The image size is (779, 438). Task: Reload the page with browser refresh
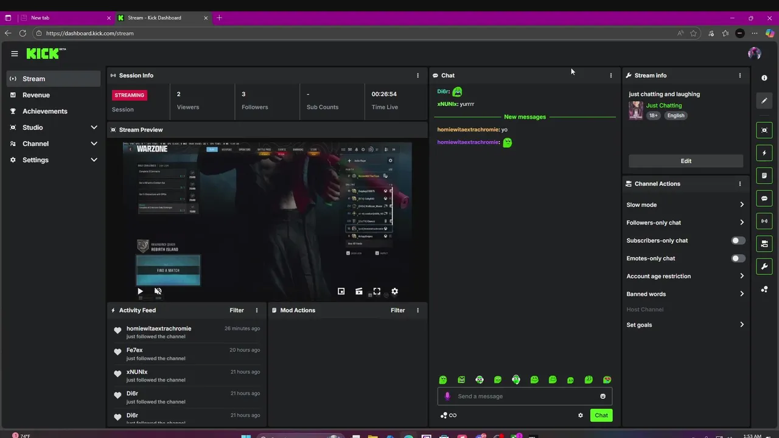click(23, 33)
